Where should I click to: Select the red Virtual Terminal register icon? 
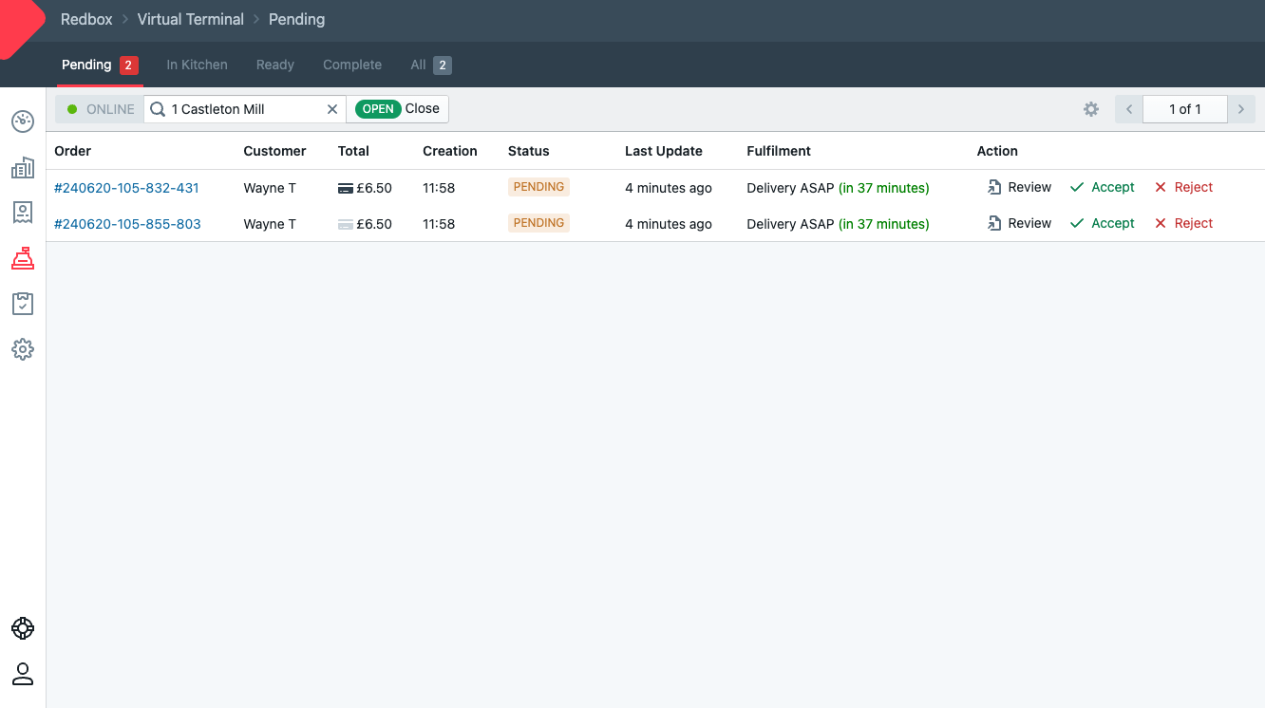pyautogui.click(x=22, y=257)
